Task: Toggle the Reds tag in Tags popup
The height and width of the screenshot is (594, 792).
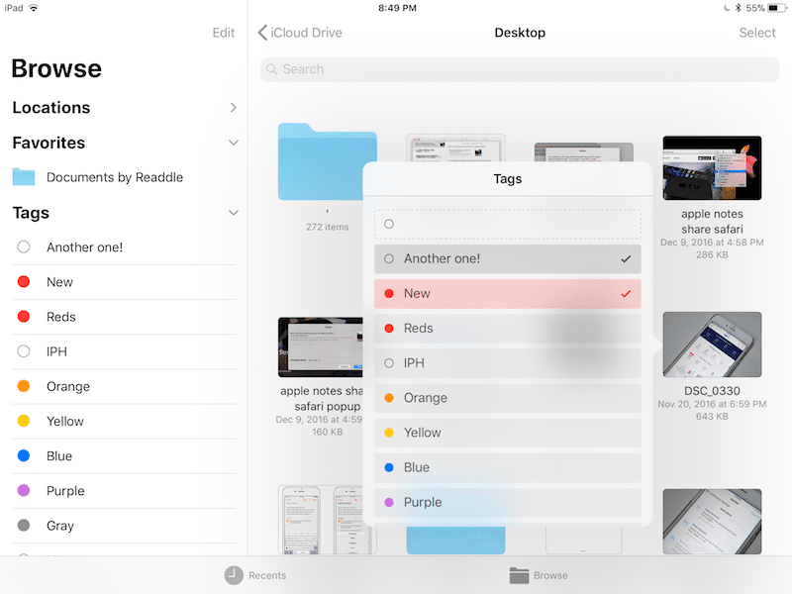Action: click(x=507, y=329)
